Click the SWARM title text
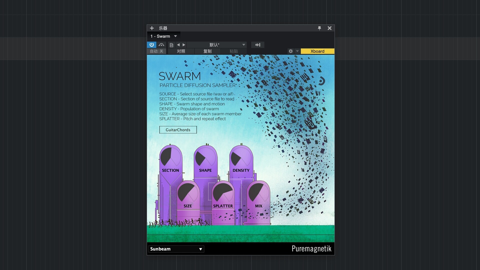The width and height of the screenshot is (480, 270). [x=180, y=76]
